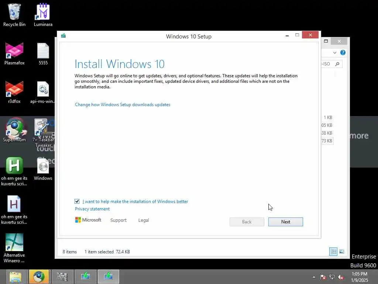Click the search magnifier in Explorer
This screenshot has height=284, width=378.
337,64
